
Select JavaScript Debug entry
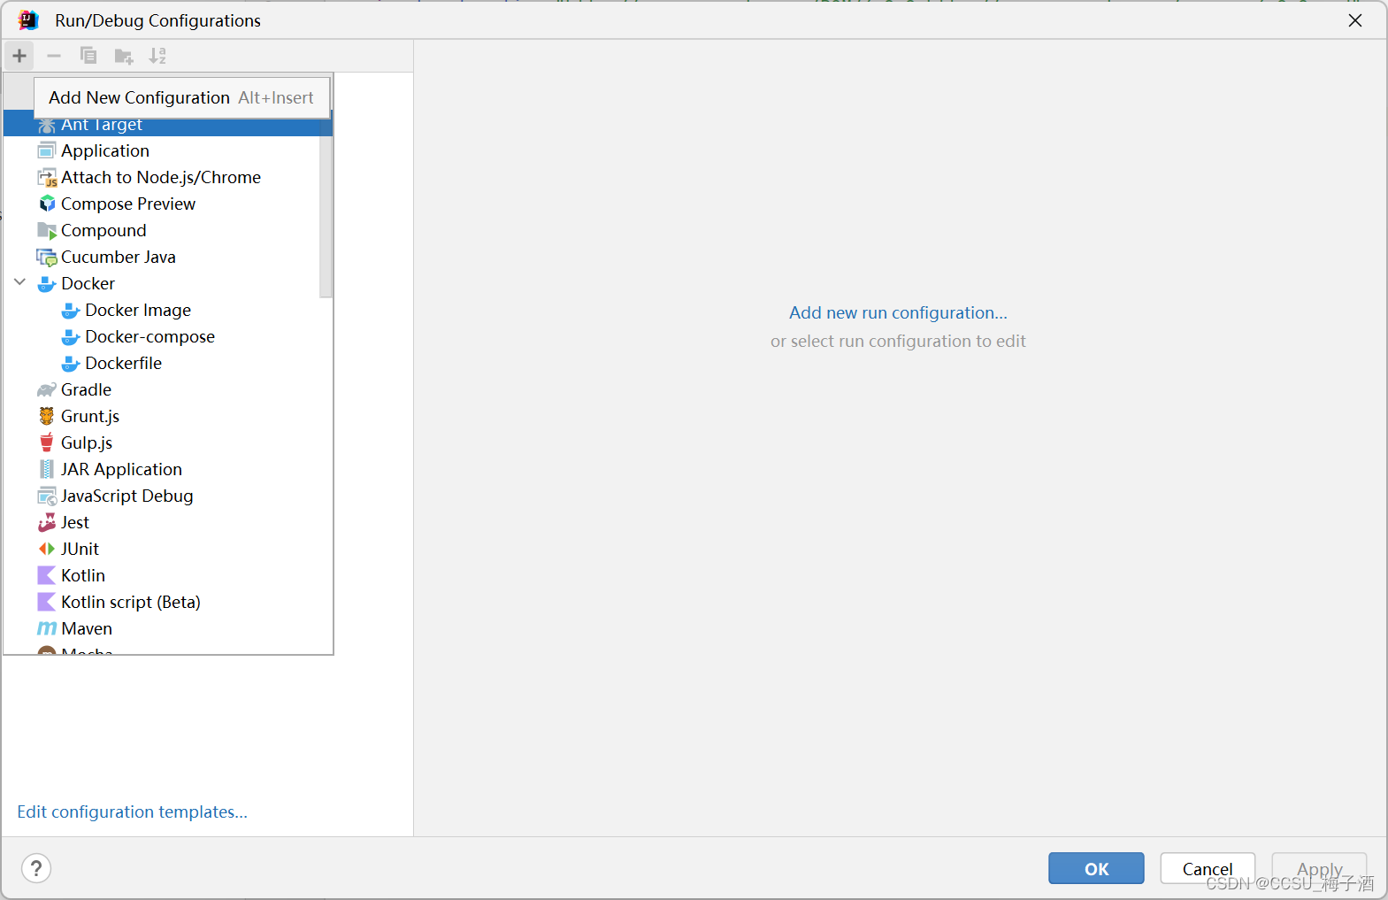pos(168,496)
